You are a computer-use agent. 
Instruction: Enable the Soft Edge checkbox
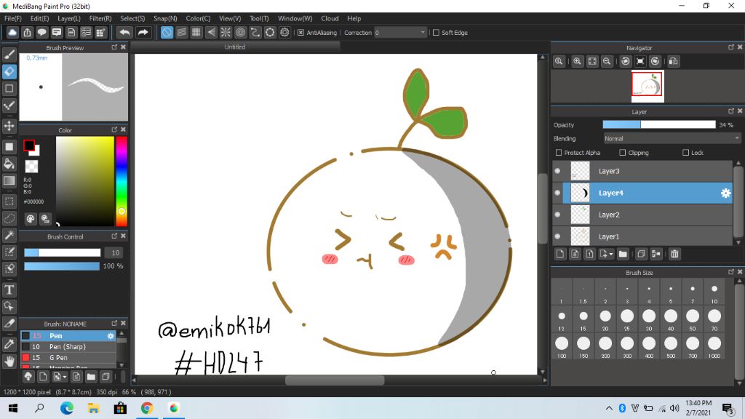(x=436, y=32)
